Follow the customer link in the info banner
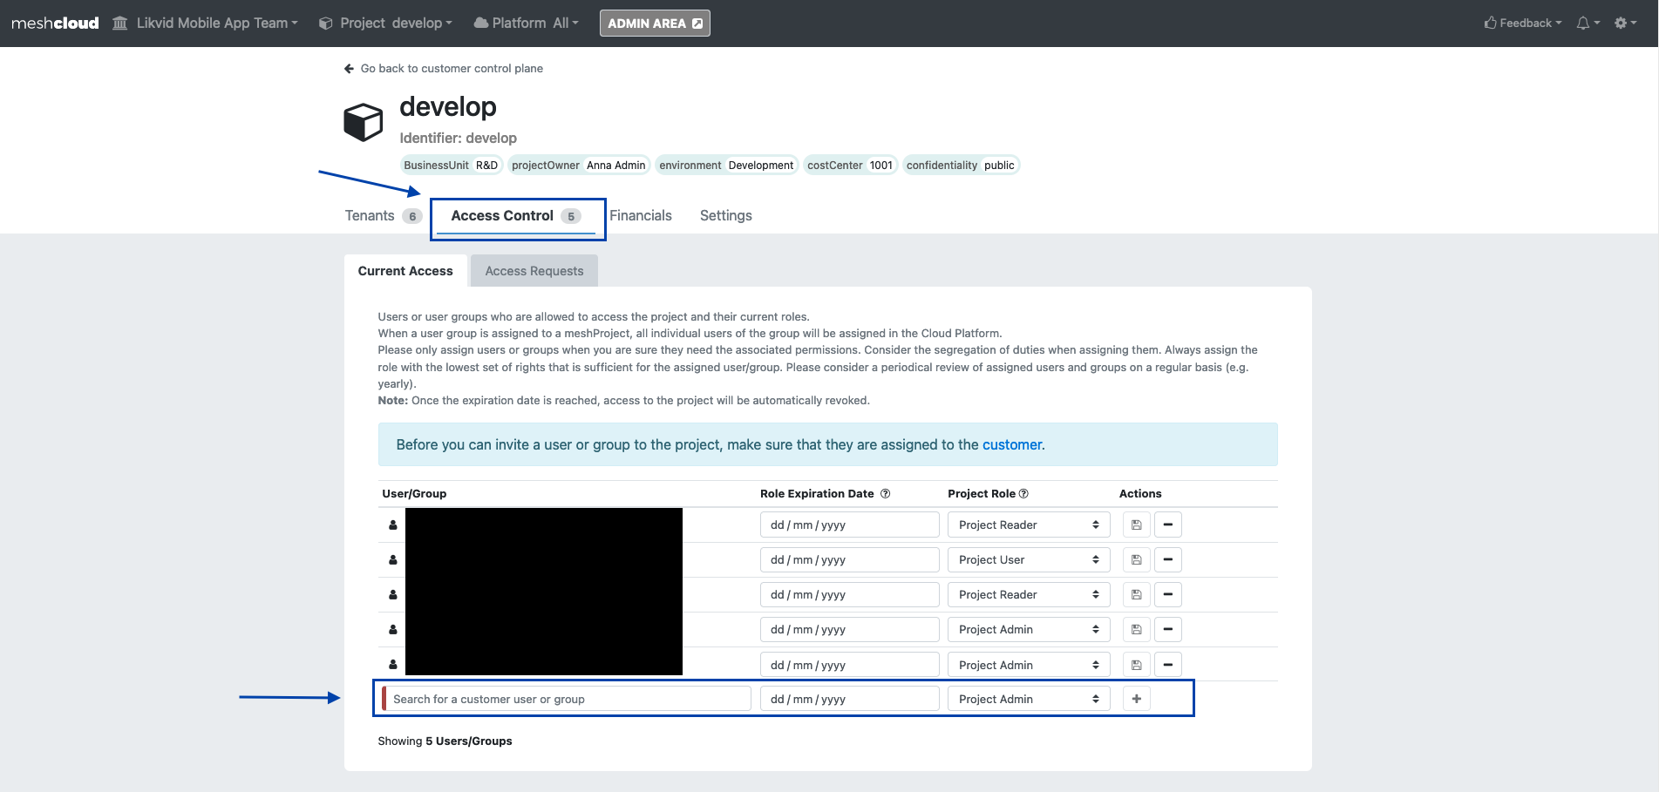The image size is (1659, 792). point(1012,445)
